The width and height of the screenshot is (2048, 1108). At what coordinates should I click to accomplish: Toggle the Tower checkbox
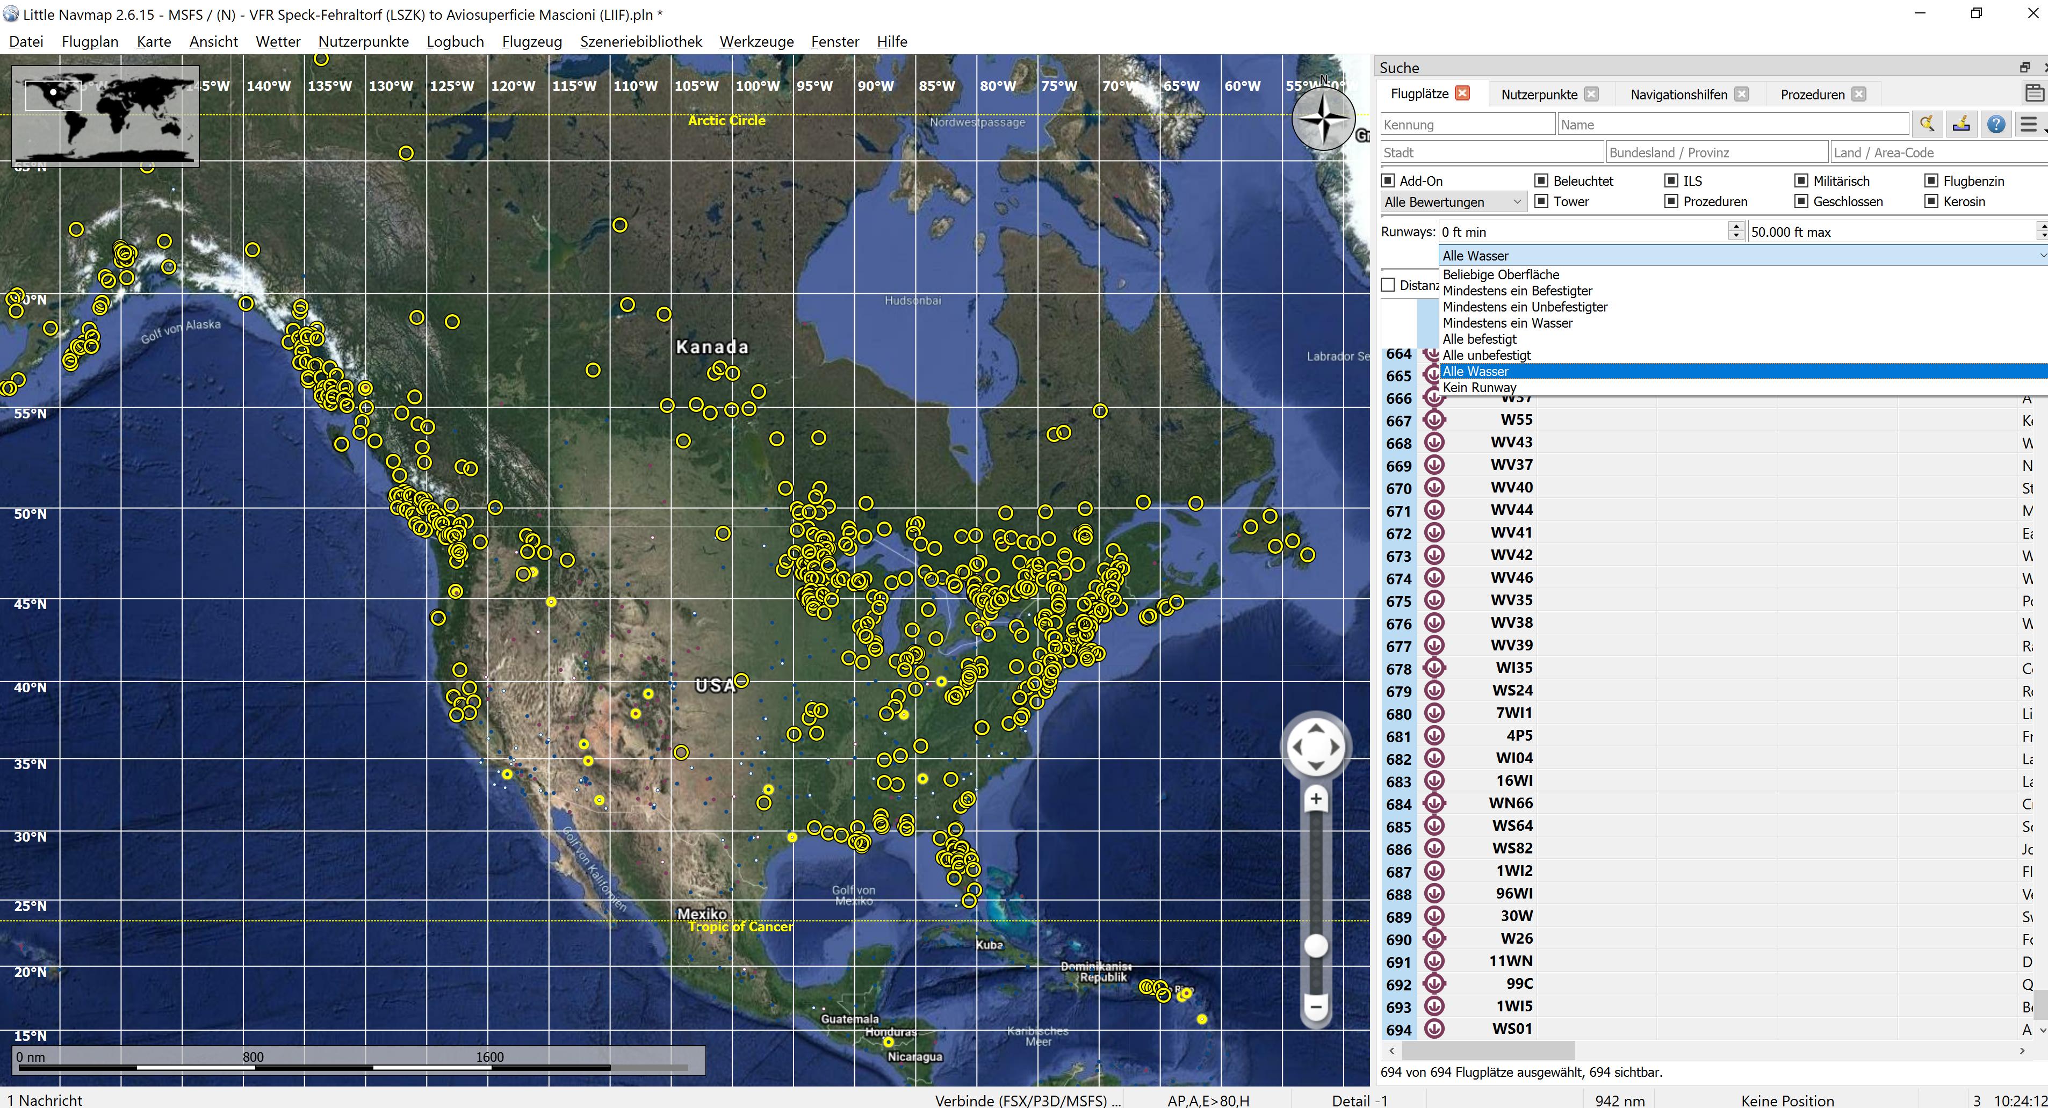point(1541,201)
